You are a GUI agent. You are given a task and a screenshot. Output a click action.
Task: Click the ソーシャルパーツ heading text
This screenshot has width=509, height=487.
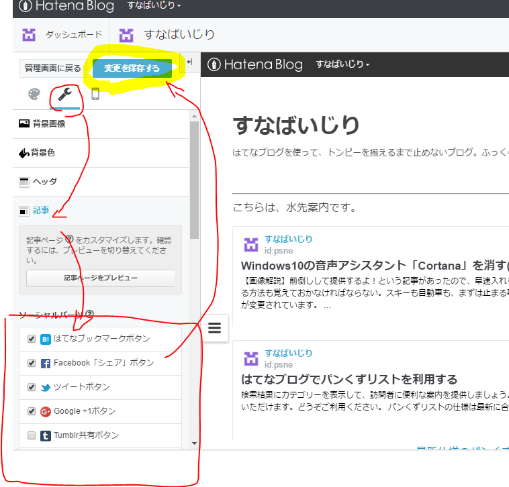coord(51,315)
